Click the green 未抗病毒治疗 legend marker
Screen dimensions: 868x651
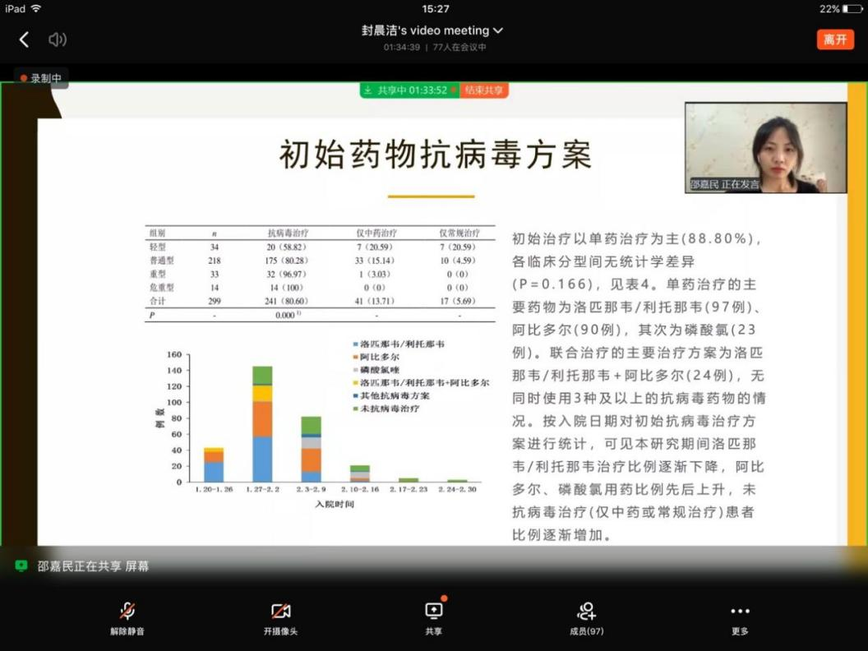click(355, 409)
